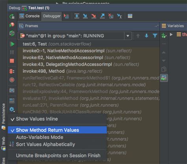Click the green Resume Program icon
187x164 pixels.
tap(12, 44)
